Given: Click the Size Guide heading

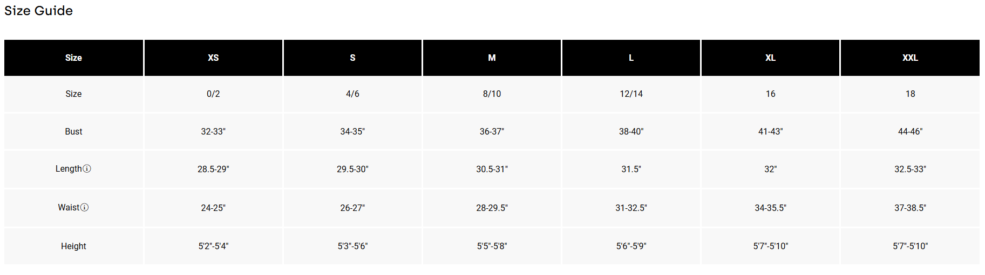Looking at the screenshot, I should [38, 11].
